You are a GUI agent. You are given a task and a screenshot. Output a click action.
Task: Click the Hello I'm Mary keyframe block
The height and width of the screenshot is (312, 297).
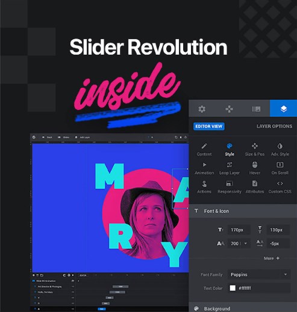click(x=117, y=292)
